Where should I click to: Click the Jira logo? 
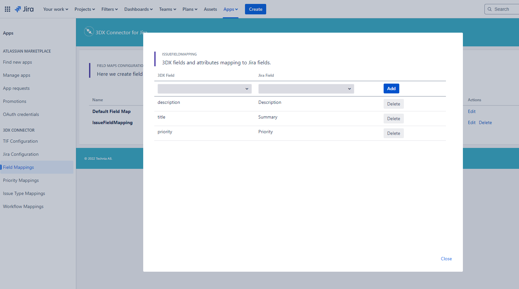[24, 9]
